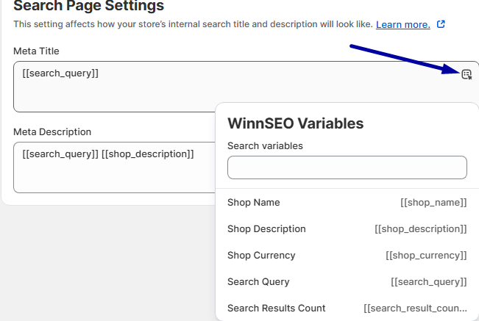The height and width of the screenshot is (321, 479).
Task: Follow the Learn more link
Action: point(403,24)
